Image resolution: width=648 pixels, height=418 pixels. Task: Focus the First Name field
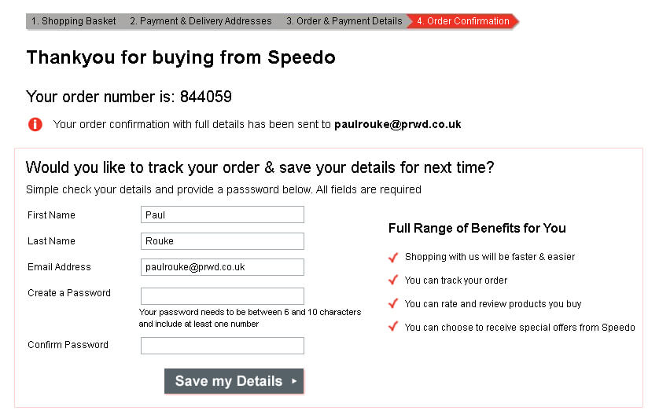[223, 214]
